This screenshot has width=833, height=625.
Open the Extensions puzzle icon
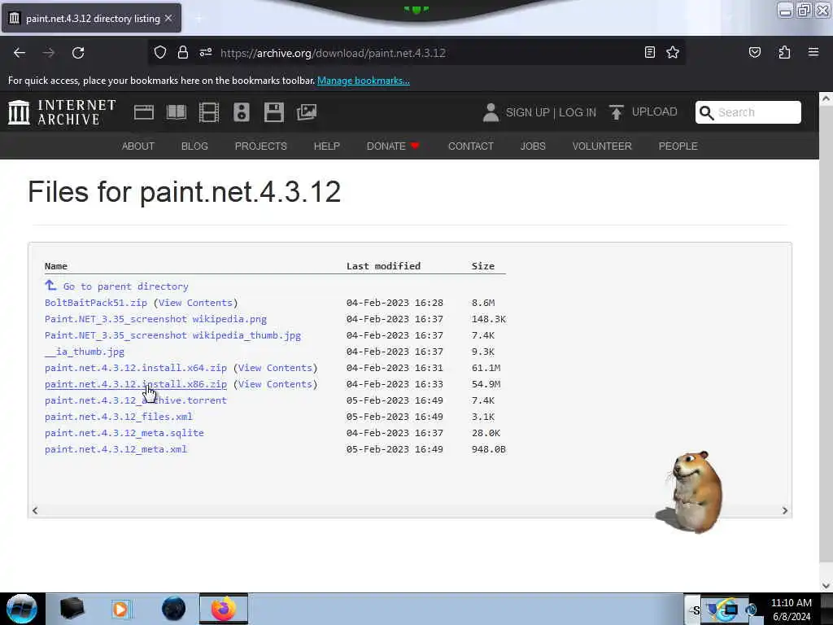(x=784, y=52)
